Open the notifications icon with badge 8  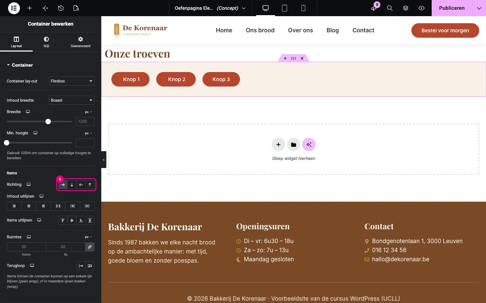pyautogui.click(x=374, y=8)
